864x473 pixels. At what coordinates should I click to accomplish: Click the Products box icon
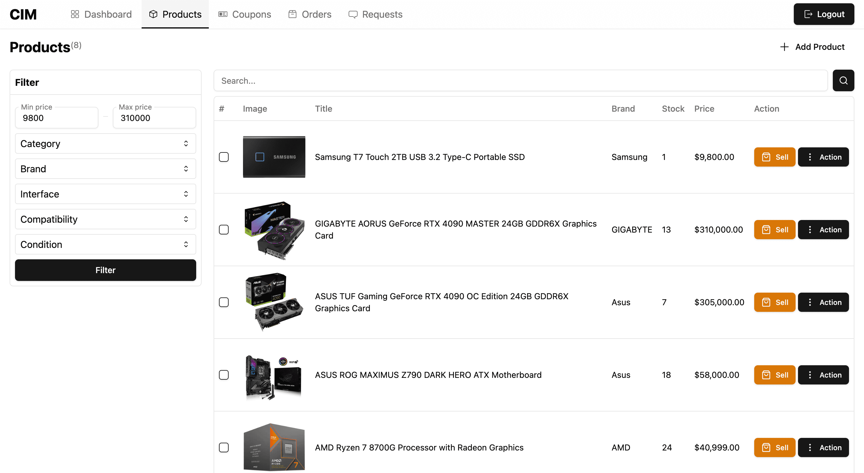coord(153,14)
